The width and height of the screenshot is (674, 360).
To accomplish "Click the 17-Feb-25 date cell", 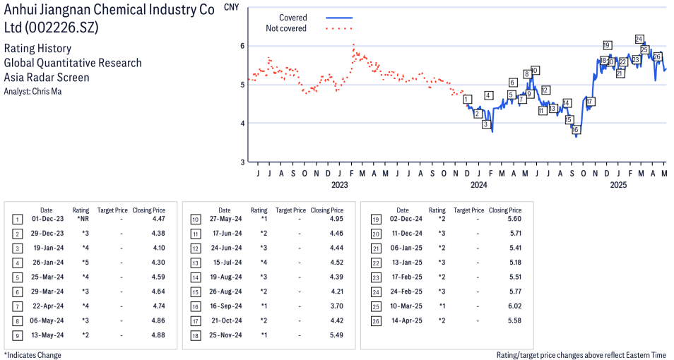I will (x=407, y=277).
